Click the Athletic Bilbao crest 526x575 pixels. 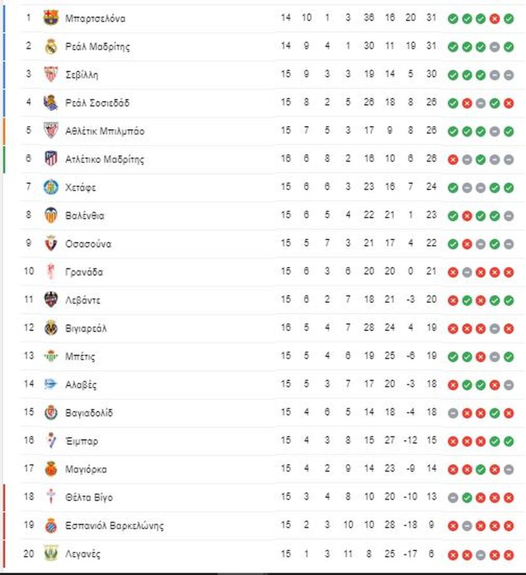point(51,130)
